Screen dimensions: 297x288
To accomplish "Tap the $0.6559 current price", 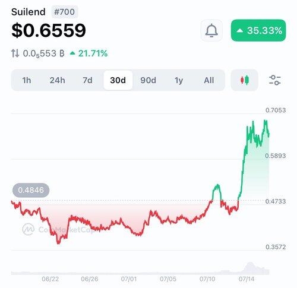I will (49, 30).
